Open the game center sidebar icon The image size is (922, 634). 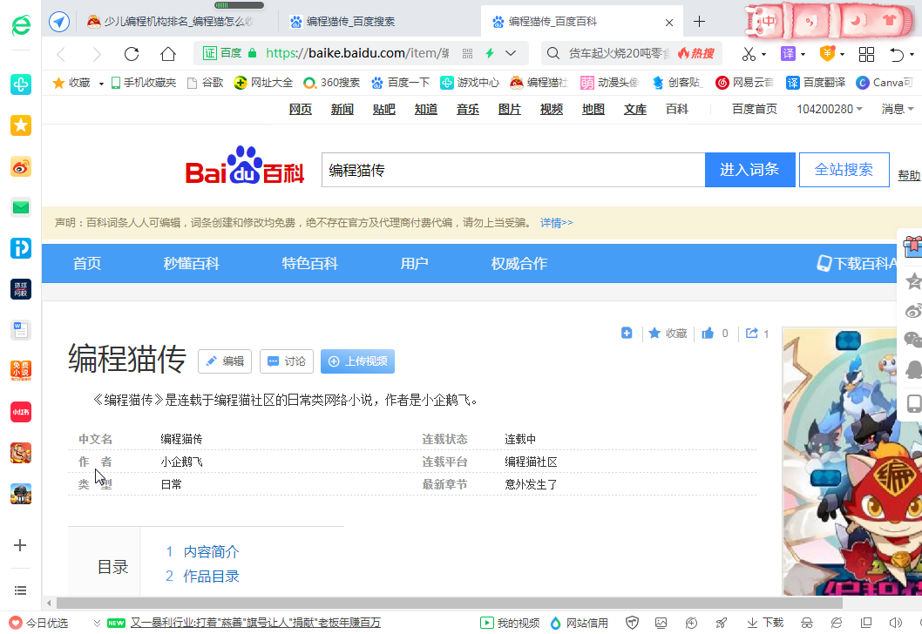[x=21, y=84]
